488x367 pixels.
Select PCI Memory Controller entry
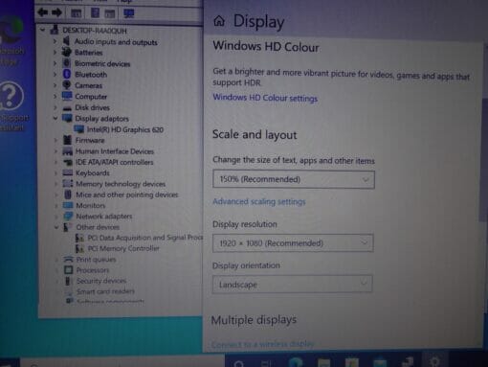tap(123, 248)
